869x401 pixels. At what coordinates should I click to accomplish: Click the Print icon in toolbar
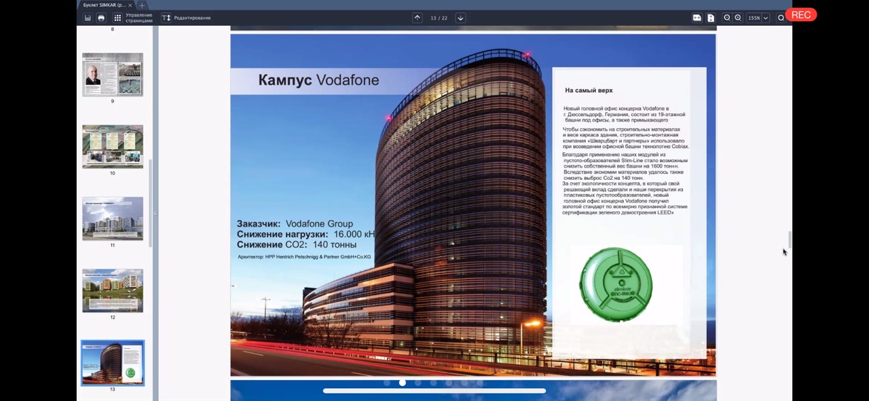click(x=101, y=18)
